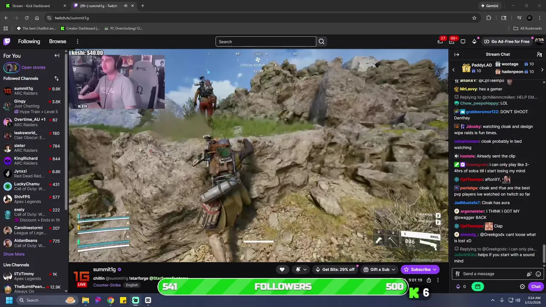Screen dimensions: 546x307
Task: Sort the Followed Channels list
Action: tap(56, 78)
